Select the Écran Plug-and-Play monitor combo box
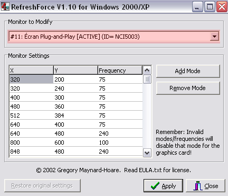The image size is (228, 196). [x=113, y=37]
